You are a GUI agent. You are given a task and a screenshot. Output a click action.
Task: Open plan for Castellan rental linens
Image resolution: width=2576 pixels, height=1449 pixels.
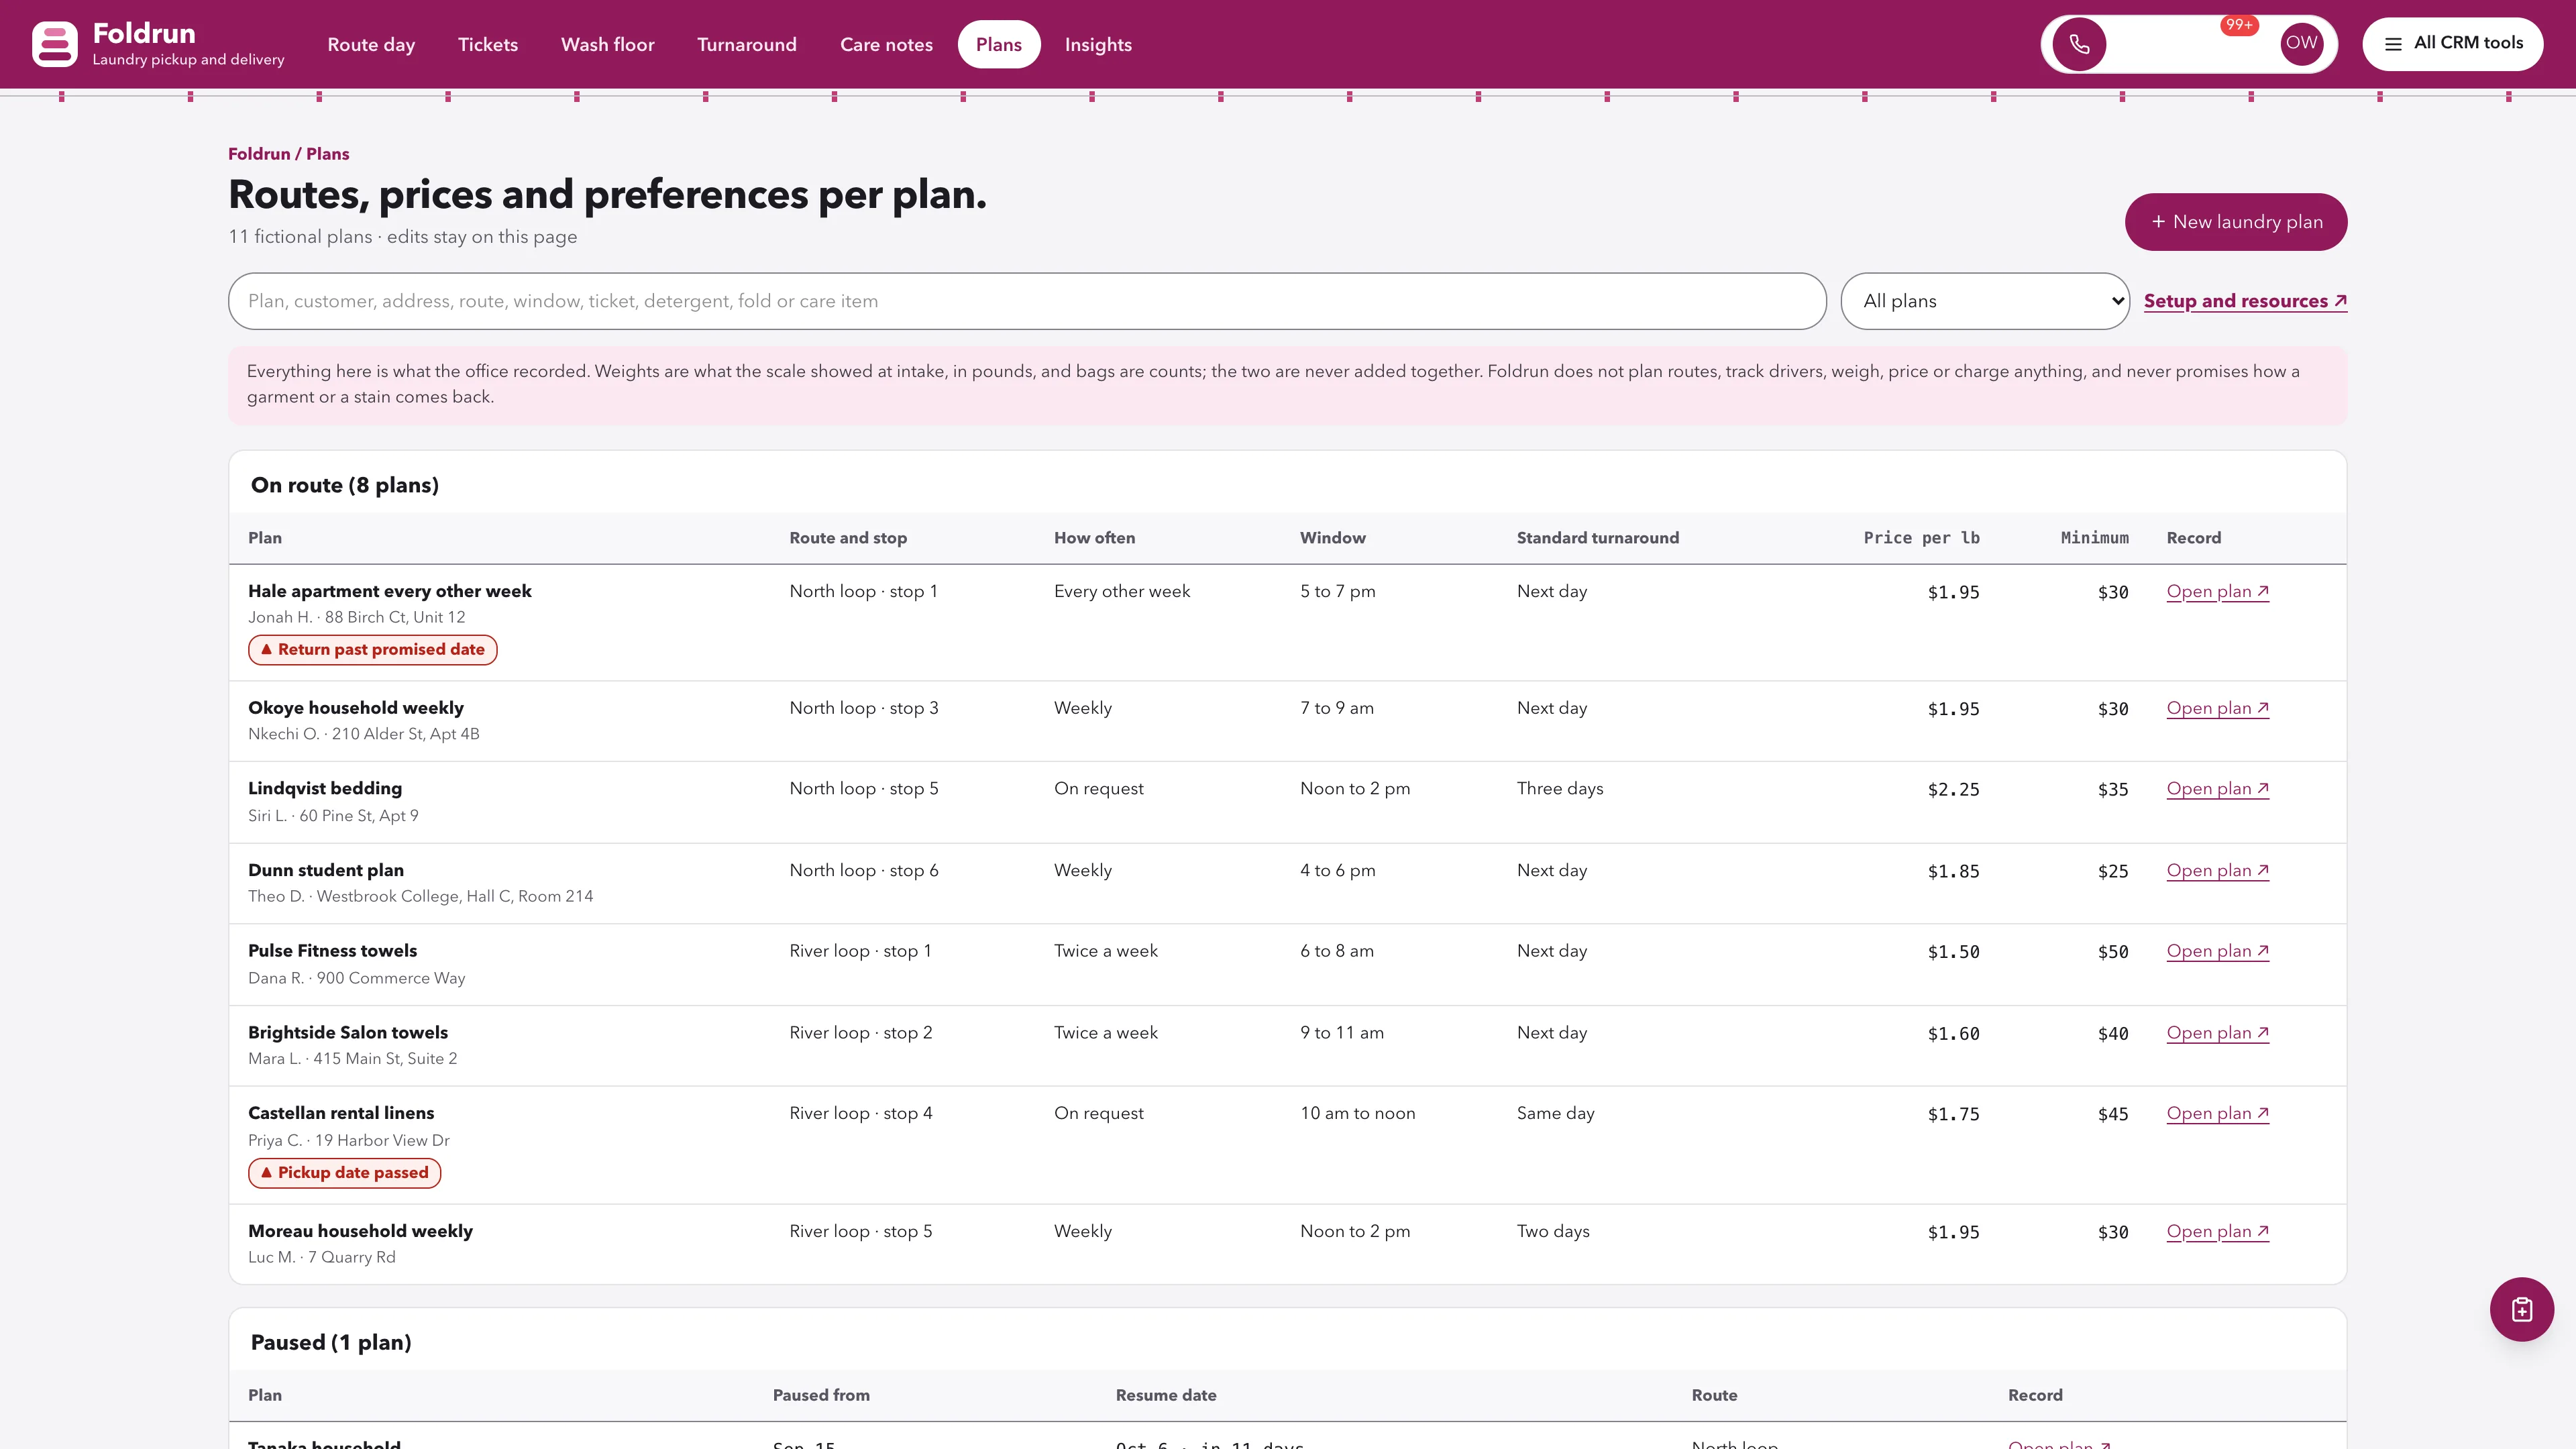pyautogui.click(x=2217, y=1113)
